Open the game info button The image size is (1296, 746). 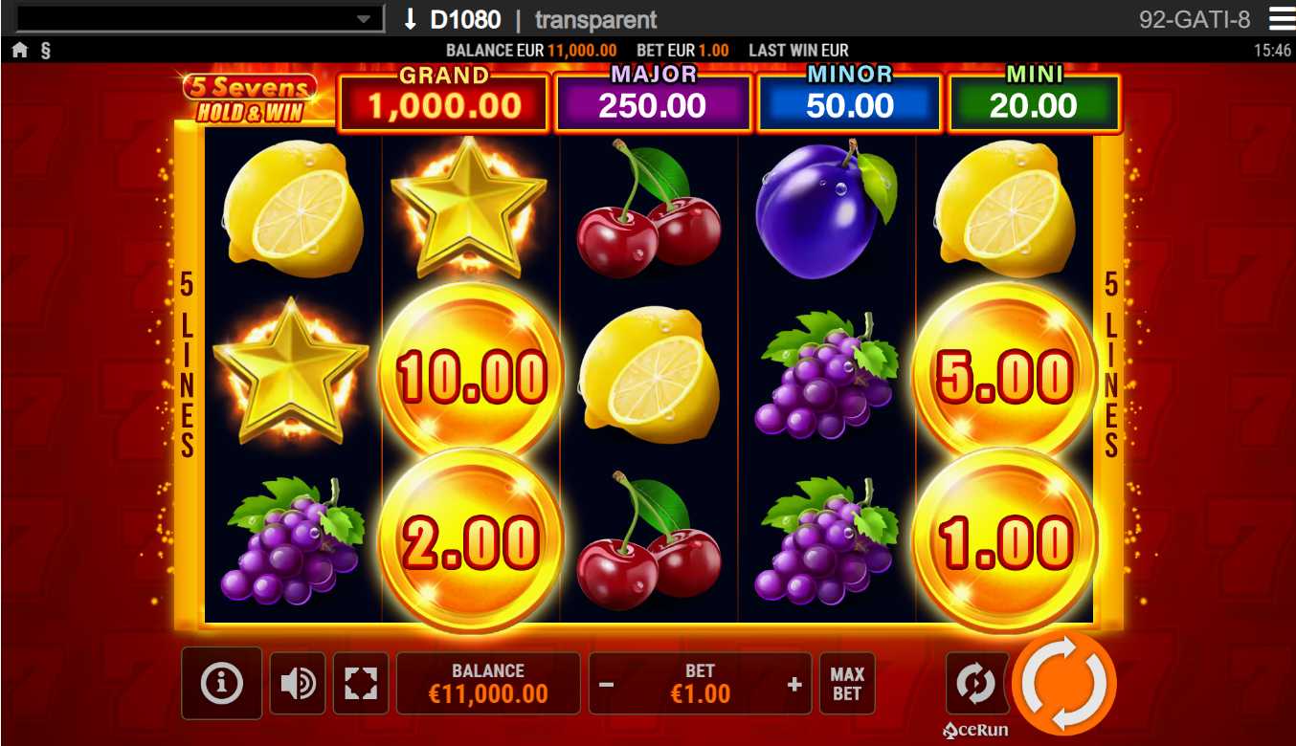pyautogui.click(x=222, y=683)
